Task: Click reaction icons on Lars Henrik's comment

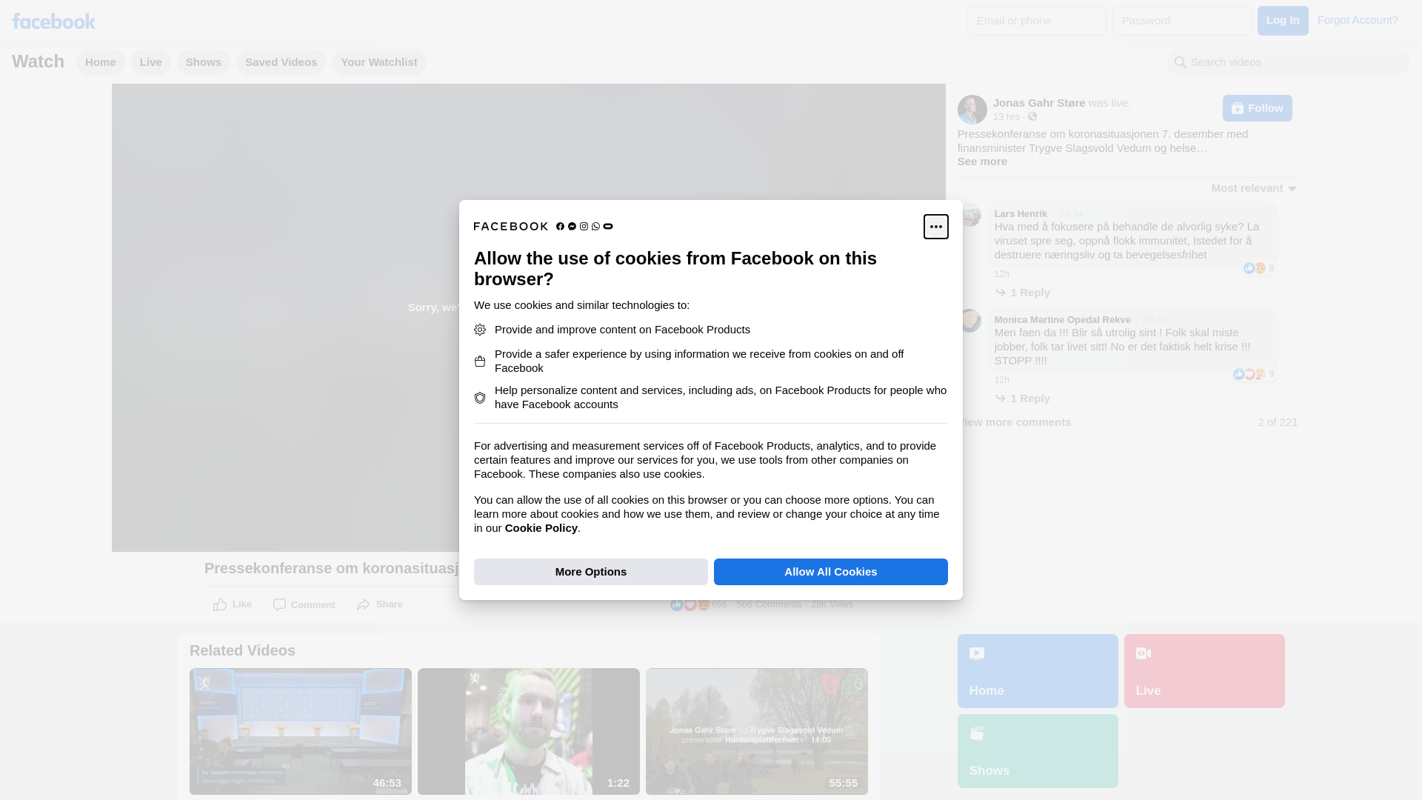Action: pos(1254,268)
